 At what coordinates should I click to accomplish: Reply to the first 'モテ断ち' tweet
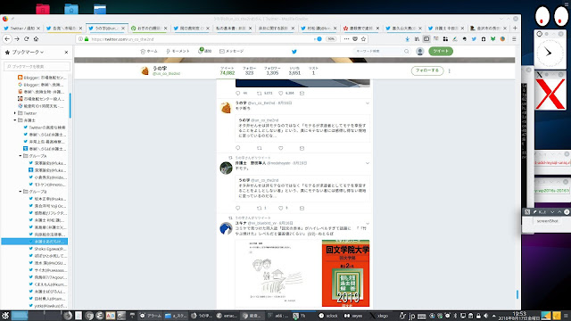(x=238, y=148)
